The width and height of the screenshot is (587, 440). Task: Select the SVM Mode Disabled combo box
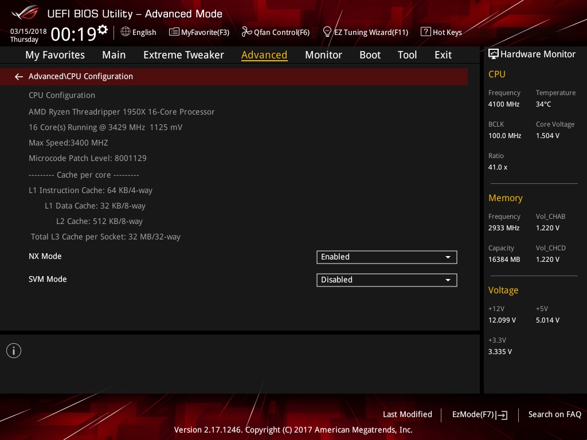pos(387,280)
